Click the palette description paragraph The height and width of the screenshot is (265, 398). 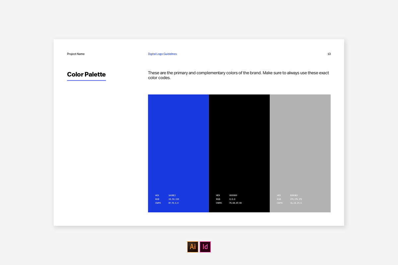pyautogui.click(x=238, y=75)
